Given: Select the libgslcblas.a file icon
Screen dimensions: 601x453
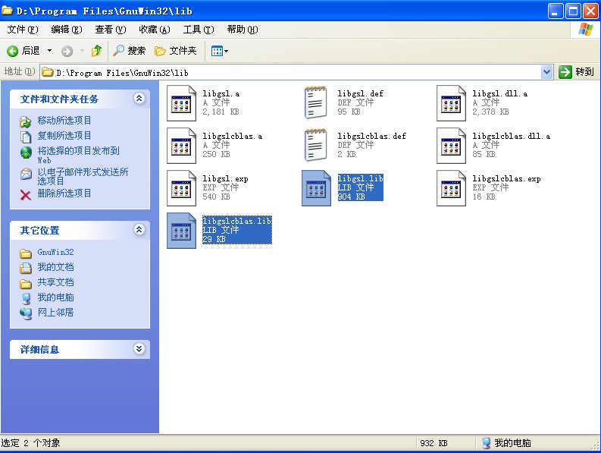Looking at the screenshot, I should click(x=181, y=146).
